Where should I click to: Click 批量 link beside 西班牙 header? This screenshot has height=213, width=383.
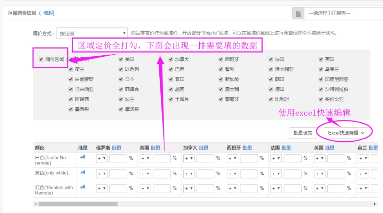click(x=247, y=148)
